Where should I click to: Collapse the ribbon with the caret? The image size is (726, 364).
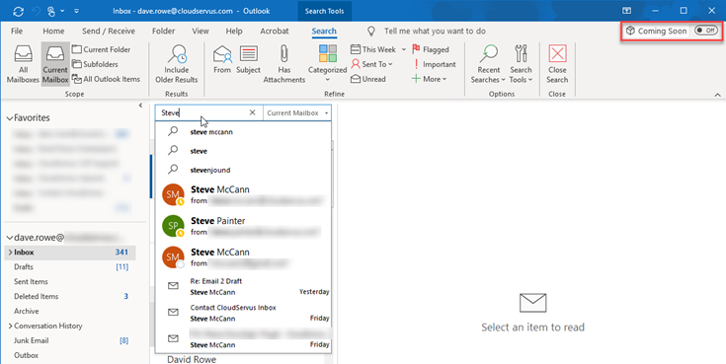717,95
